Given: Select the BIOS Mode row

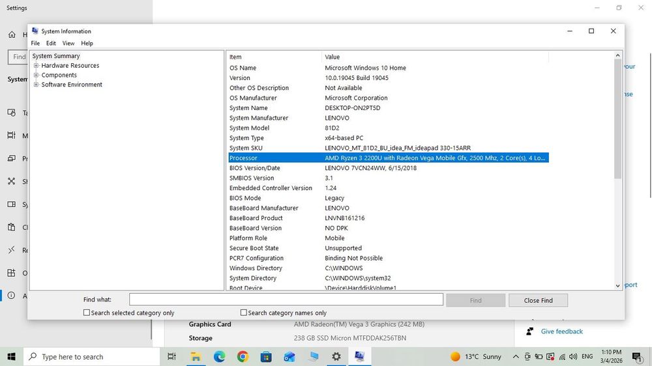Looking at the screenshot, I should tap(389, 198).
